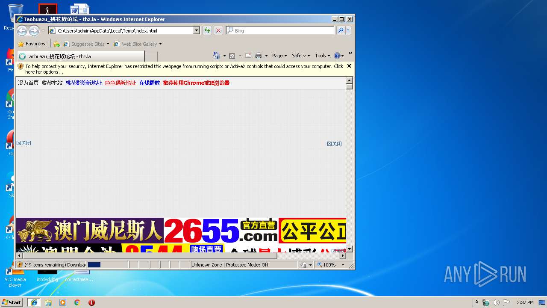This screenshot has width=547, height=308.
Task: Expand the Print dropdown arrow
Action: pos(266,56)
